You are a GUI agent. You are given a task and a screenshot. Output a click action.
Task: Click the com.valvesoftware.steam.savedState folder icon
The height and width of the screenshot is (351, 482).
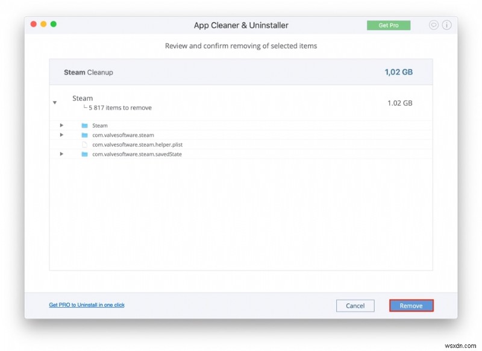tap(86, 154)
